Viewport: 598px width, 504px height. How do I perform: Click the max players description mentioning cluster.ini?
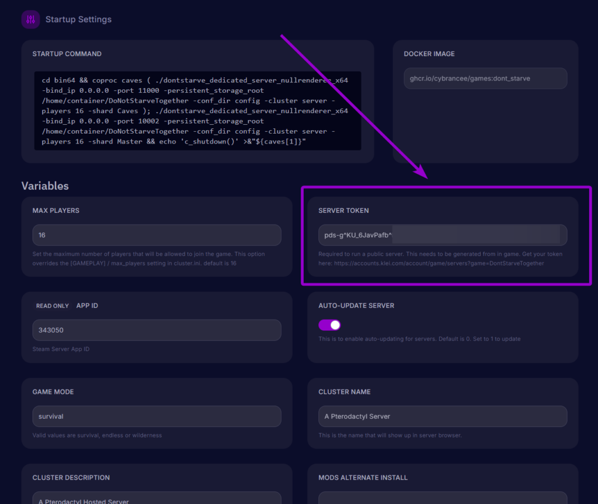tap(149, 258)
